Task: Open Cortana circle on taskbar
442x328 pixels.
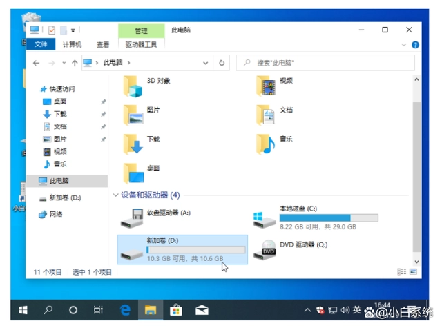Action: (x=73, y=310)
